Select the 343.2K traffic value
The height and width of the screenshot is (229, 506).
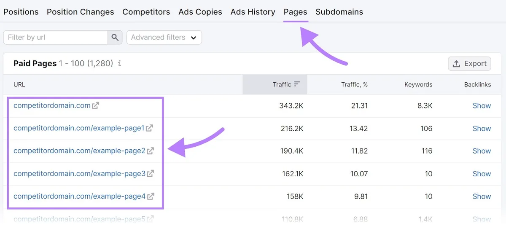291,105
